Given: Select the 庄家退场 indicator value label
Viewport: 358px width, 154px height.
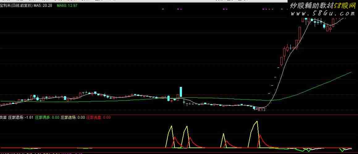Looking at the screenshot, I should [x=20, y=118].
